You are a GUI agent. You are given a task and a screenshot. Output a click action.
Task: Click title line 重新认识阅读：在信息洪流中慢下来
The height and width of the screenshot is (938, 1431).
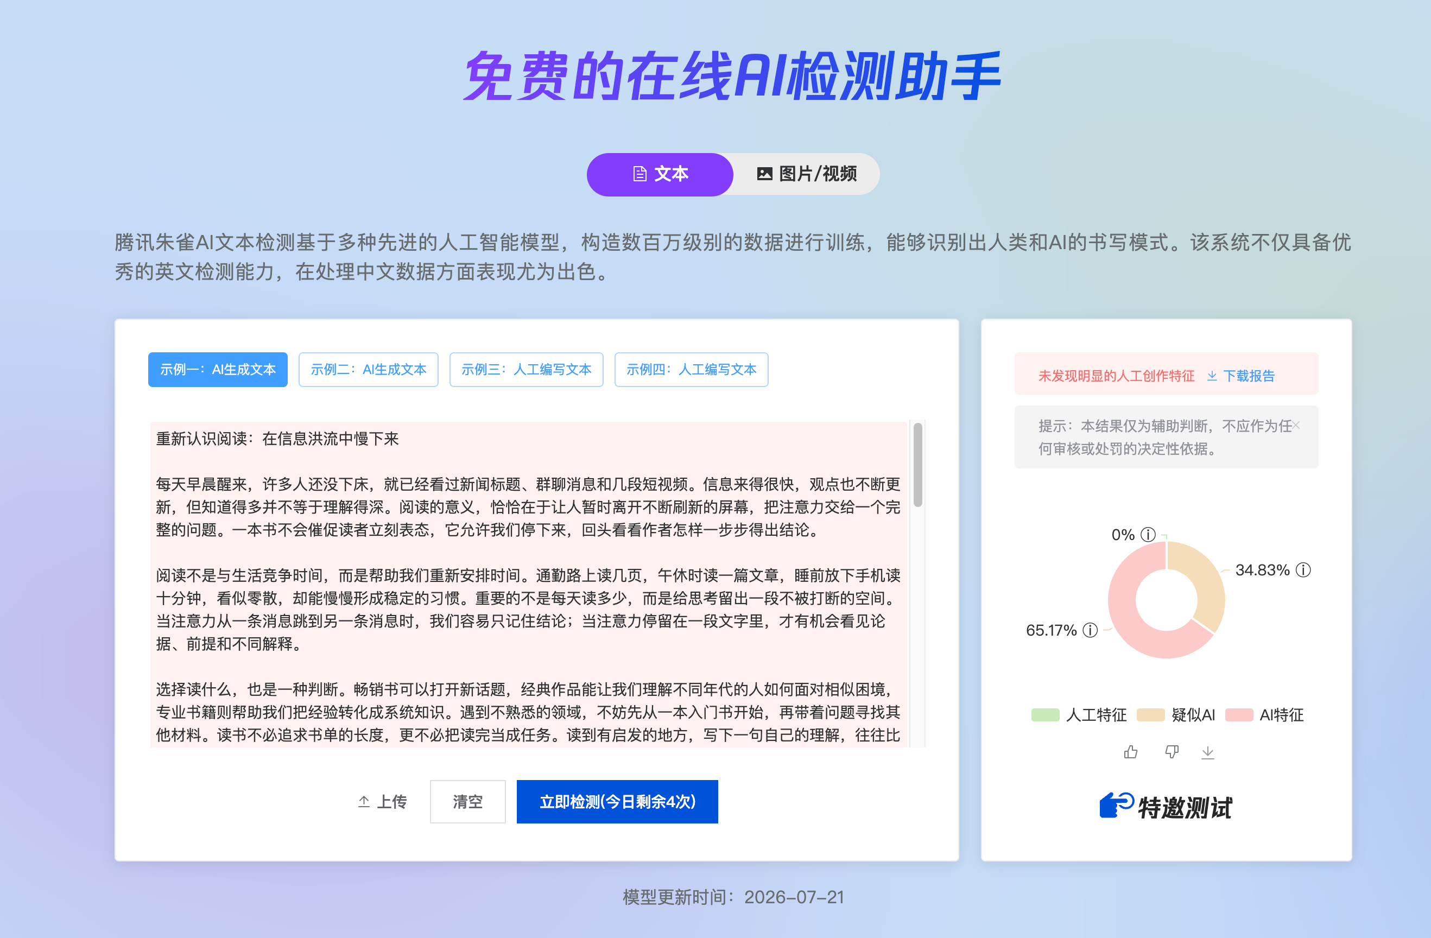pyautogui.click(x=277, y=439)
